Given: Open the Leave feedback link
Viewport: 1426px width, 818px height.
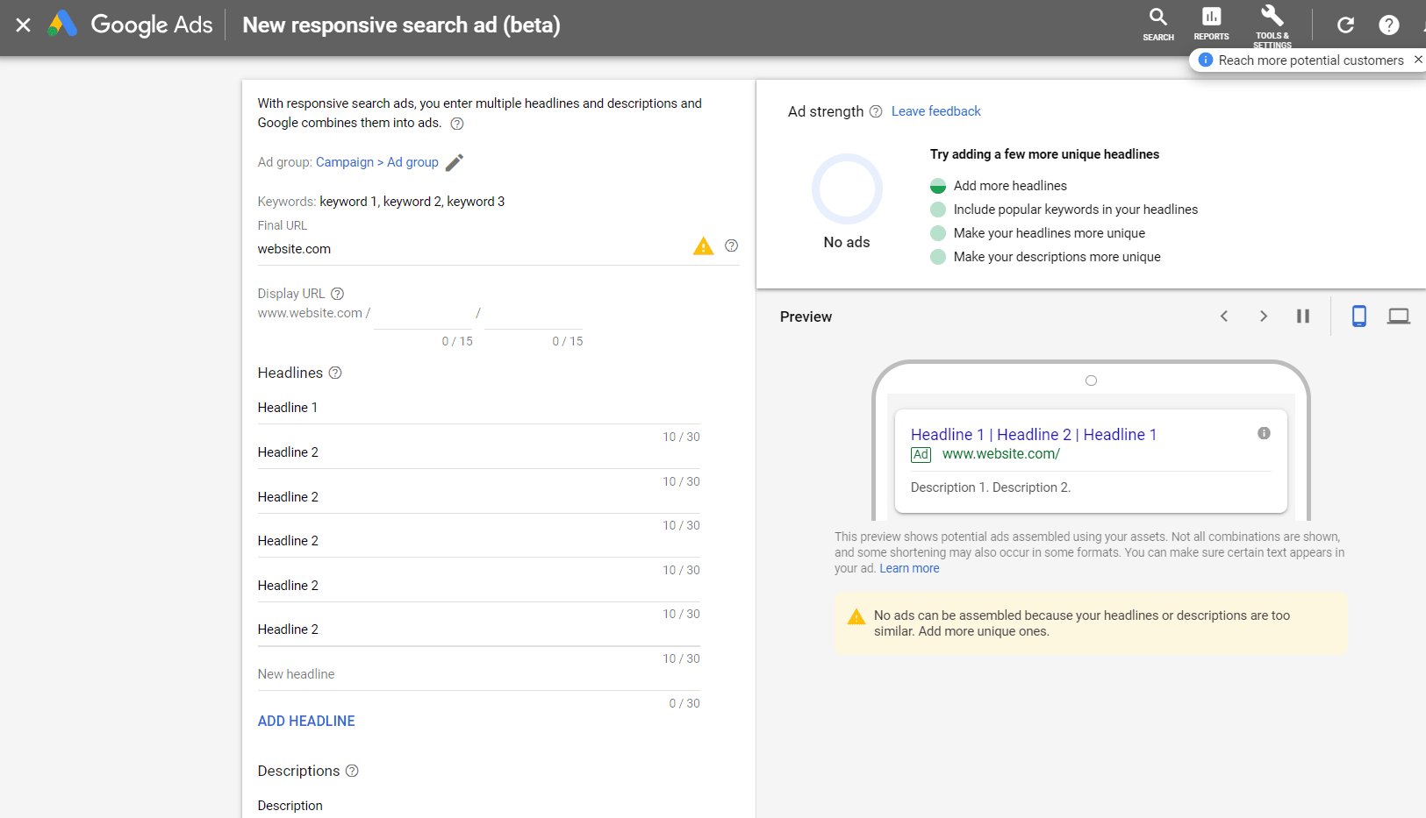Looking at the screenshot, I should pyautogui.click(x=935, y=111).
